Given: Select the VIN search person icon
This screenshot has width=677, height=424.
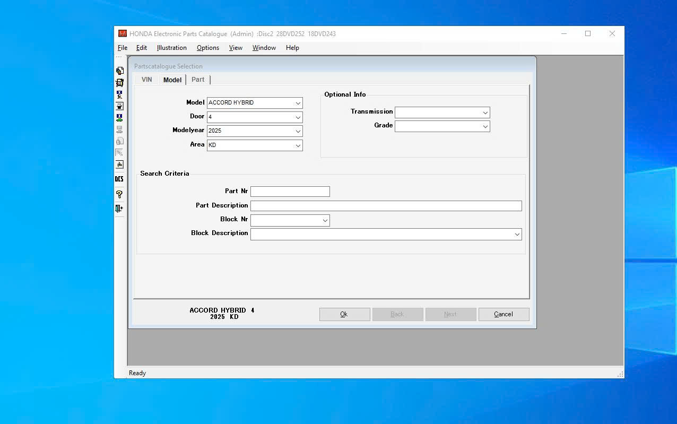Looking at the screenshot, I should pos(119,94).
